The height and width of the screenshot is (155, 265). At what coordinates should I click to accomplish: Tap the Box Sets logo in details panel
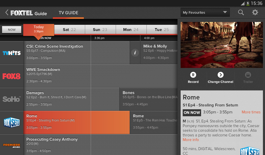coord(250,151)
